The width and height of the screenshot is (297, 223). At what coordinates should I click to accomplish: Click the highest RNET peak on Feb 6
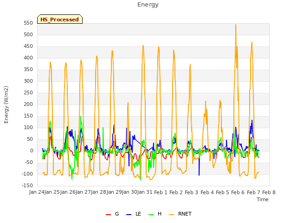[236, 25]
